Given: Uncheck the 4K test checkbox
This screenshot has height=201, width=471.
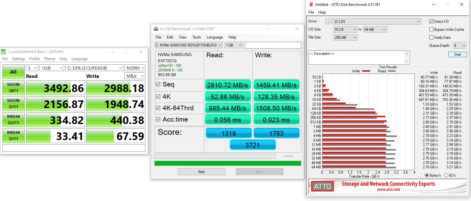Looking at the screenshot, I should [x=158, y=97].
